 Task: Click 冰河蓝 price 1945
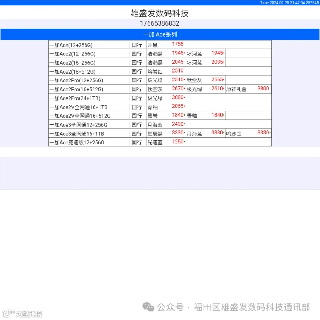(x=217, y=53)
